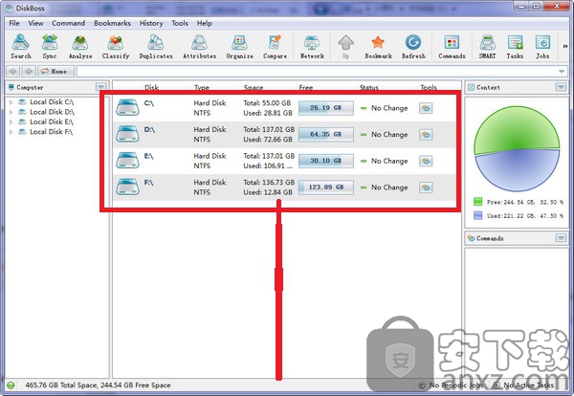Viewport: 574px width, 396px height.
Task: Launch the Sync tool
Action: (50, 46)
